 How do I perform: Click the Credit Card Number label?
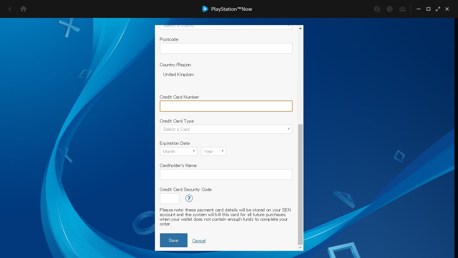[179, 97]
